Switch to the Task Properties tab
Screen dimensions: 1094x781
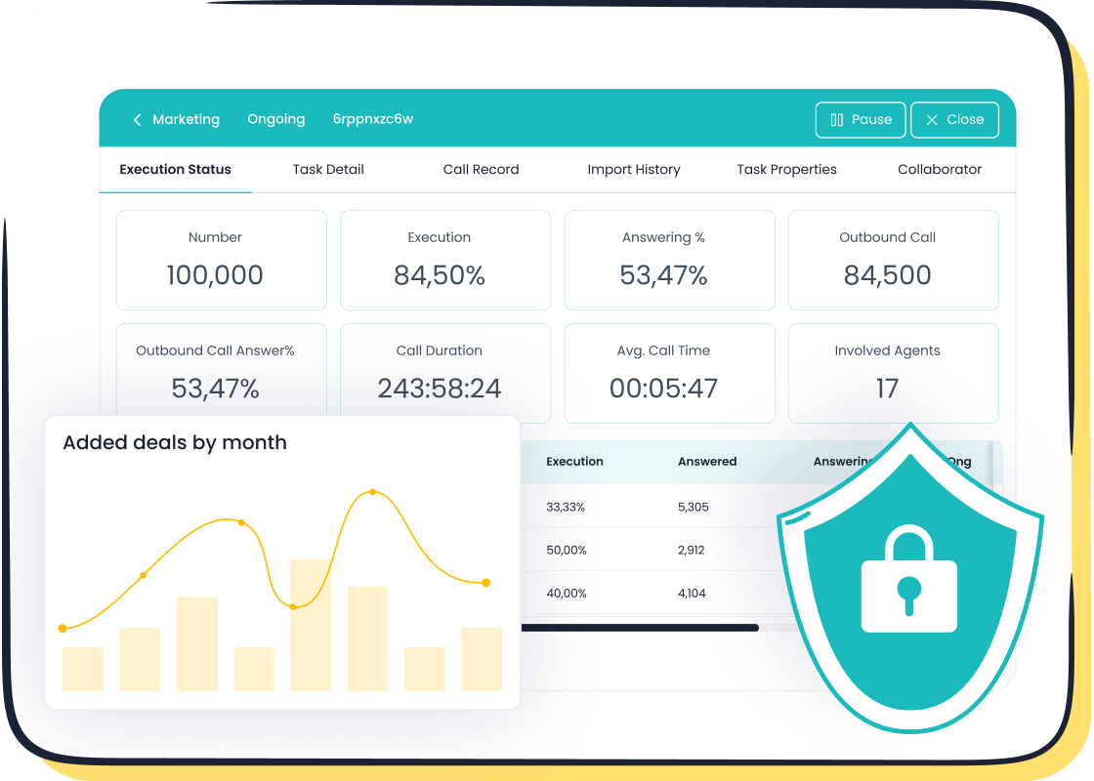(786, 169)
